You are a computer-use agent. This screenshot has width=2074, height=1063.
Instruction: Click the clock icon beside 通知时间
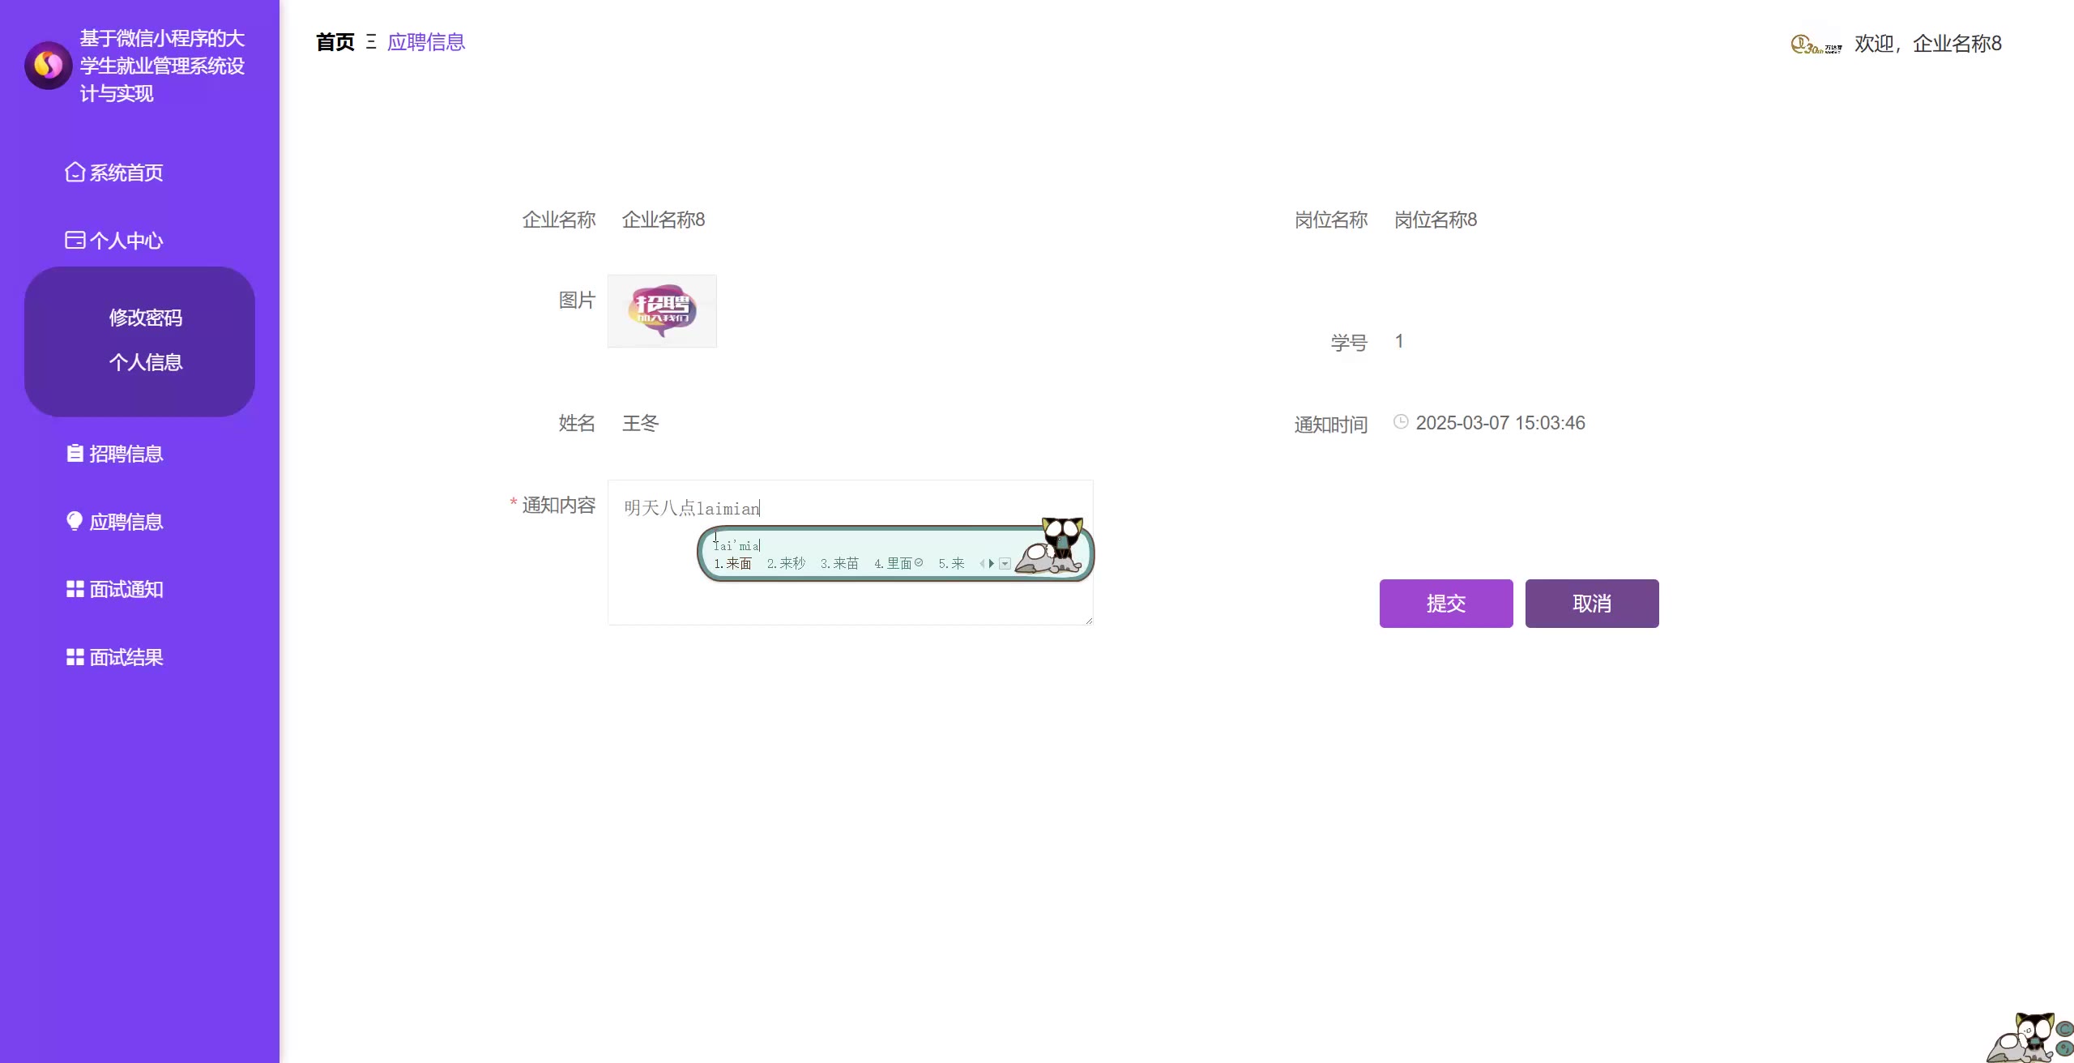(1401, 422)
